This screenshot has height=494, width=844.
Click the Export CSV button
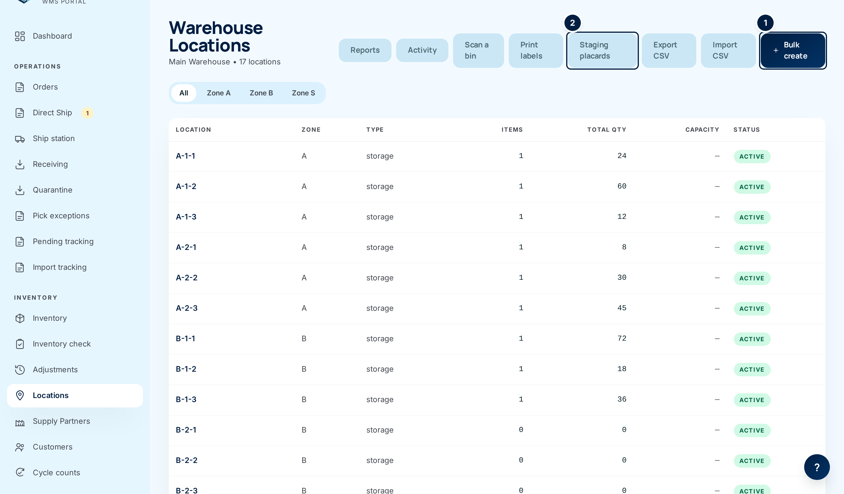pos(669,51)
